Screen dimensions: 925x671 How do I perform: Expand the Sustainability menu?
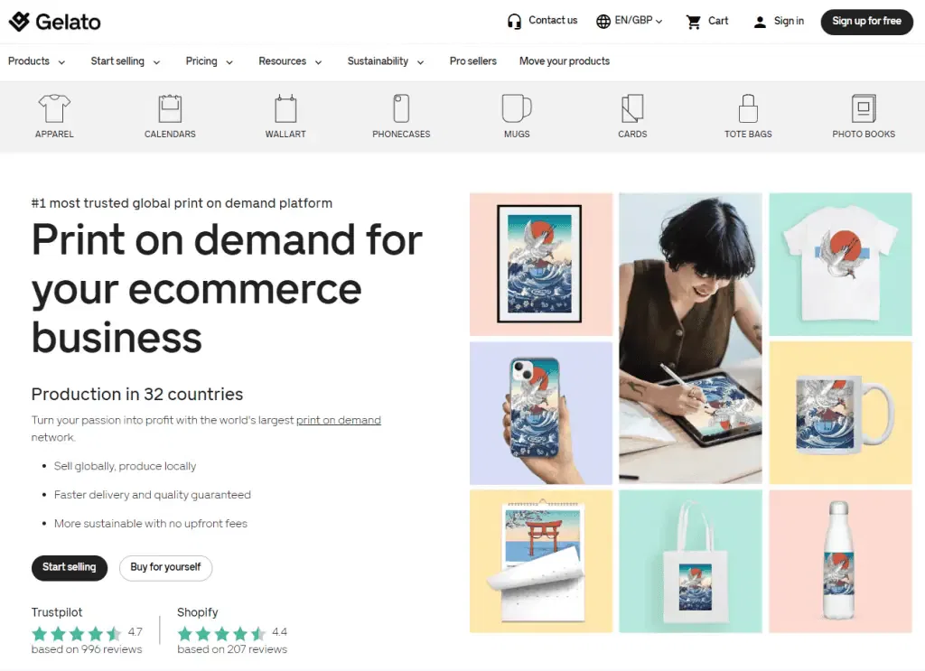point(386,61)
